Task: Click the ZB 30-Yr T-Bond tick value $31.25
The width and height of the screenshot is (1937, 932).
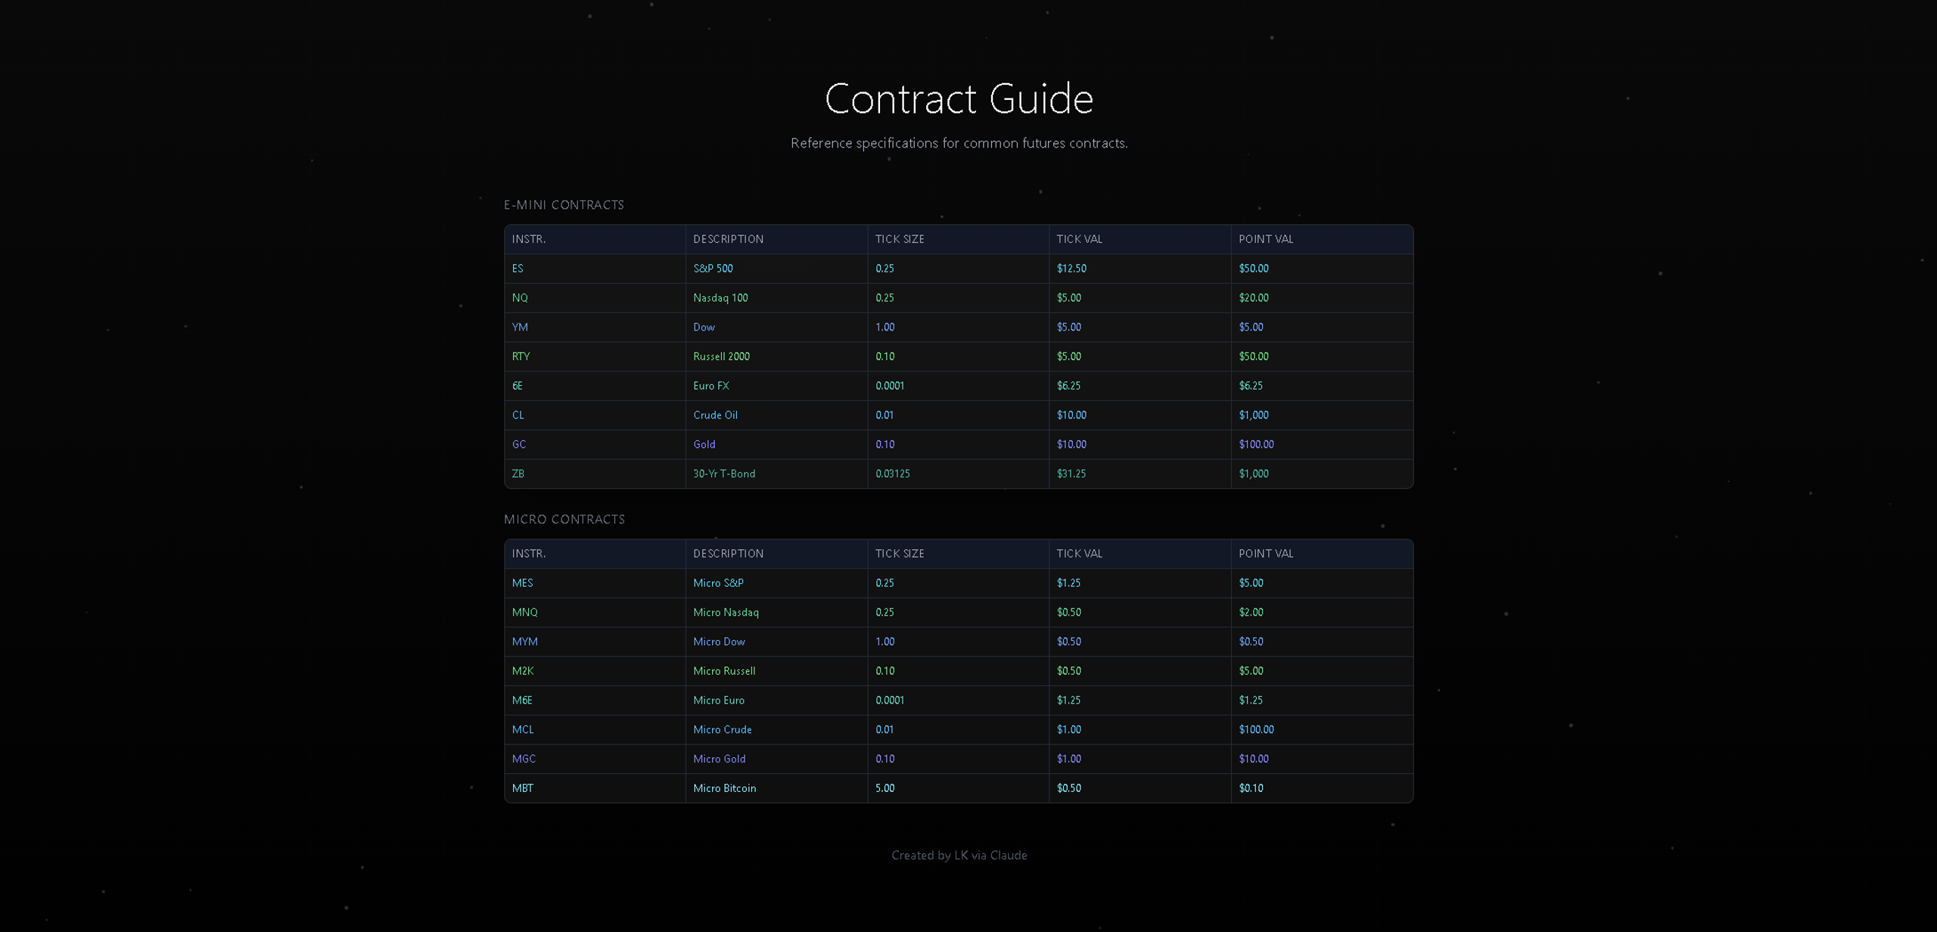Action: (1071, 474)
